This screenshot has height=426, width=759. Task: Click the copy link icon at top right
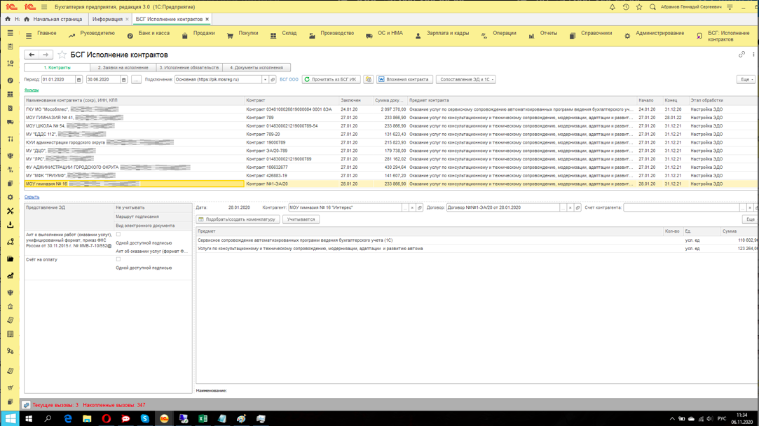(x=741, y=55)
